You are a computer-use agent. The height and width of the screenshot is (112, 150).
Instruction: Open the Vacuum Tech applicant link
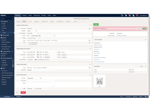(x=97, y=53)
